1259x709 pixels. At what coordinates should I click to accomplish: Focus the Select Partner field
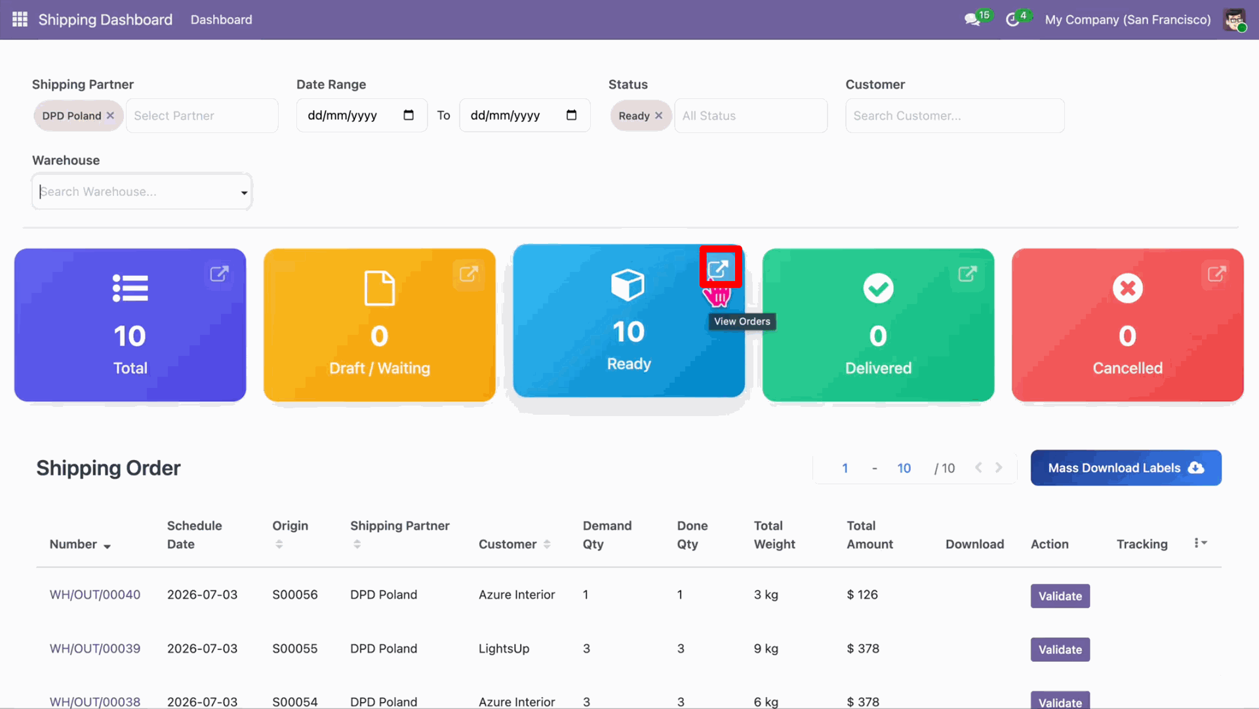202,115
